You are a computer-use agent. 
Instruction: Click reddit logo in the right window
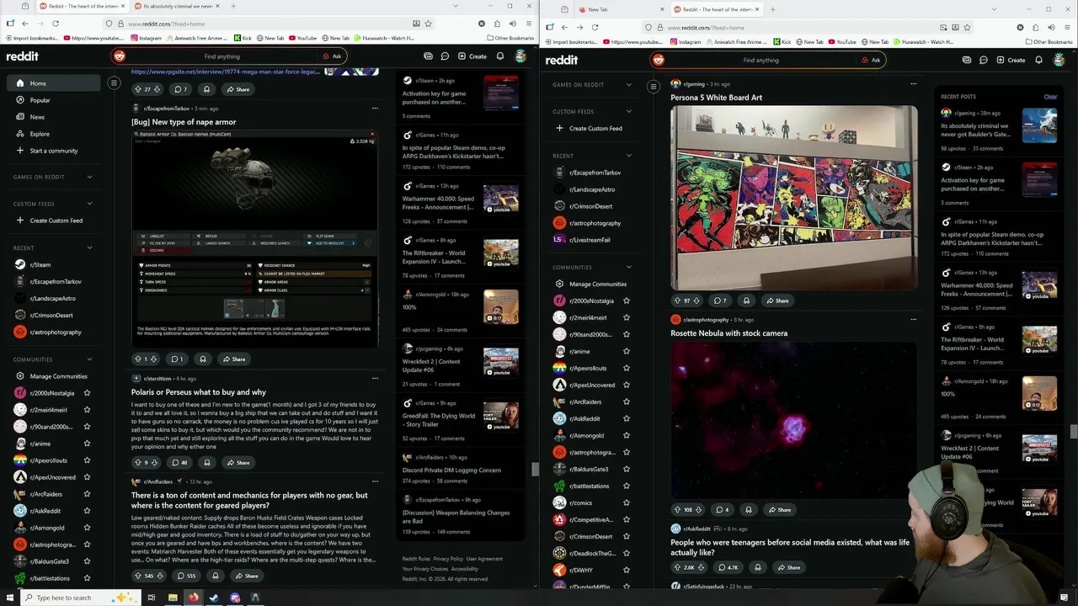[562, 60]
